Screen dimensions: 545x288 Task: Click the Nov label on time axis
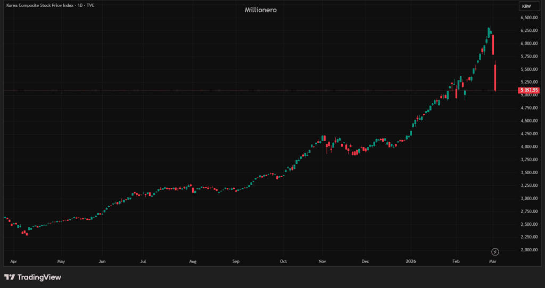[x=322, y=262]
